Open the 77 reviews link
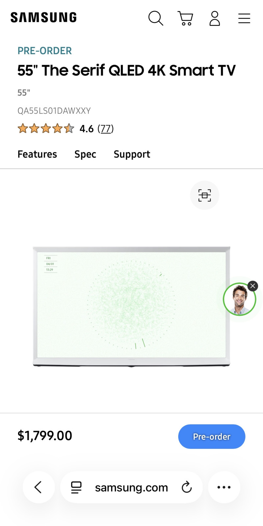The width and height of the screenshot is (263, 526). [x=106, y=128]
